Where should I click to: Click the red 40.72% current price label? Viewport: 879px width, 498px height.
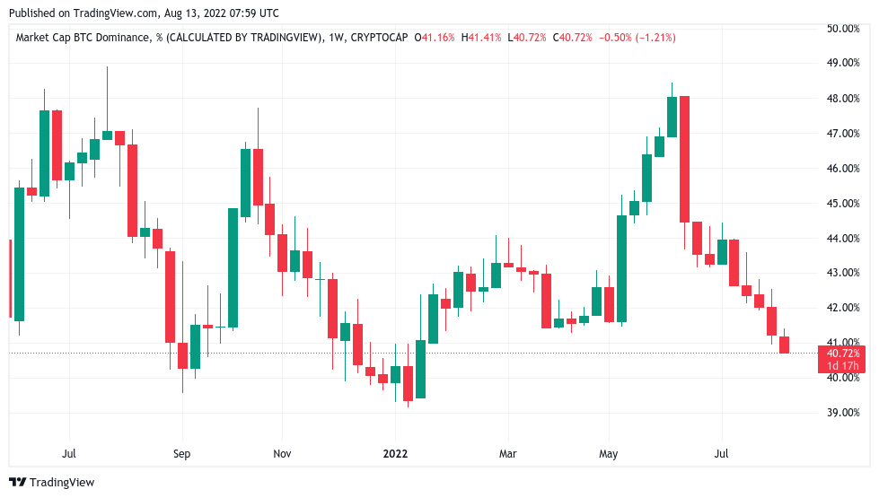[x=844, y=354]
